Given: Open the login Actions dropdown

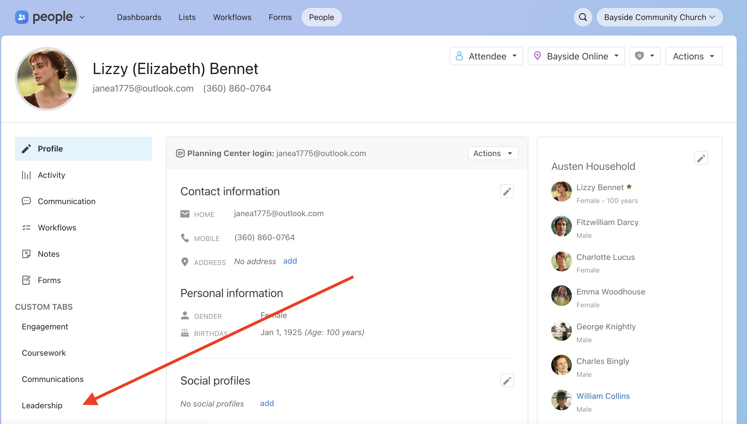Looking at the screenshot, I should (x=493, y=153).
